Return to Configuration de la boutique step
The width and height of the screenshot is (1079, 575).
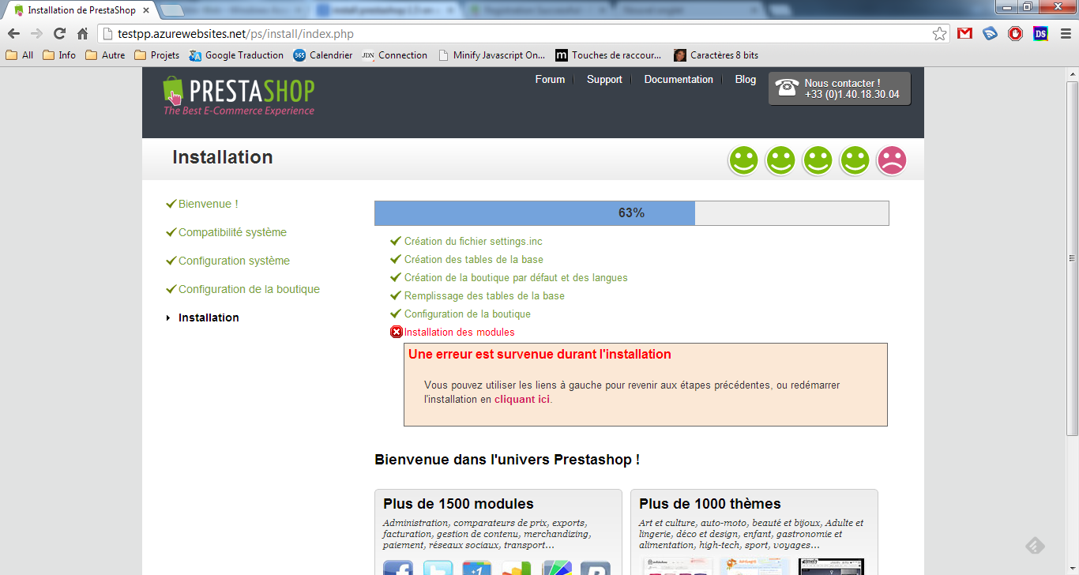point(249,289)
